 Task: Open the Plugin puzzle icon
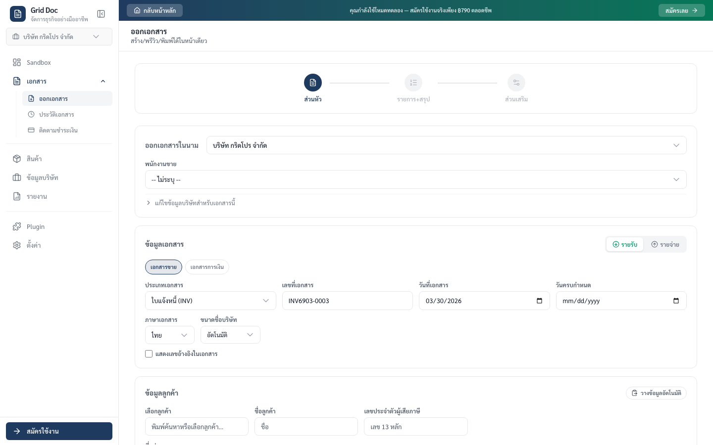pyautogui.click(x=17, y=226)
